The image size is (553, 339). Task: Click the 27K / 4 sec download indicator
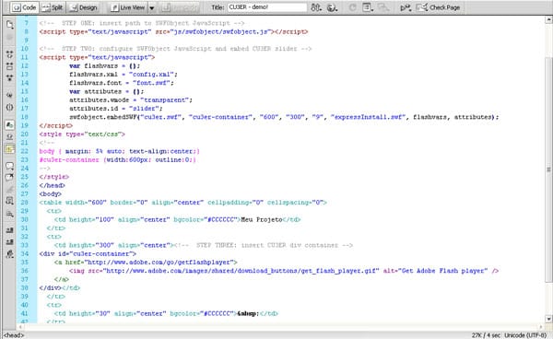coord(486,335)
